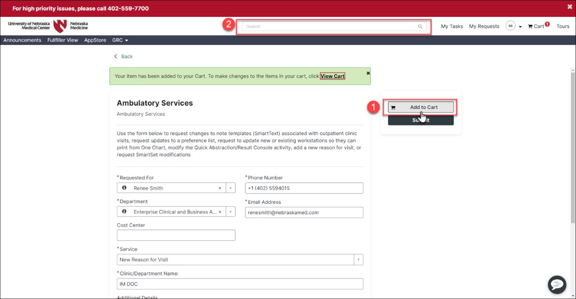Click the RS avatar icon
Image resolution: width=576 pixels, height=299 pixels.
pos(510,25)
